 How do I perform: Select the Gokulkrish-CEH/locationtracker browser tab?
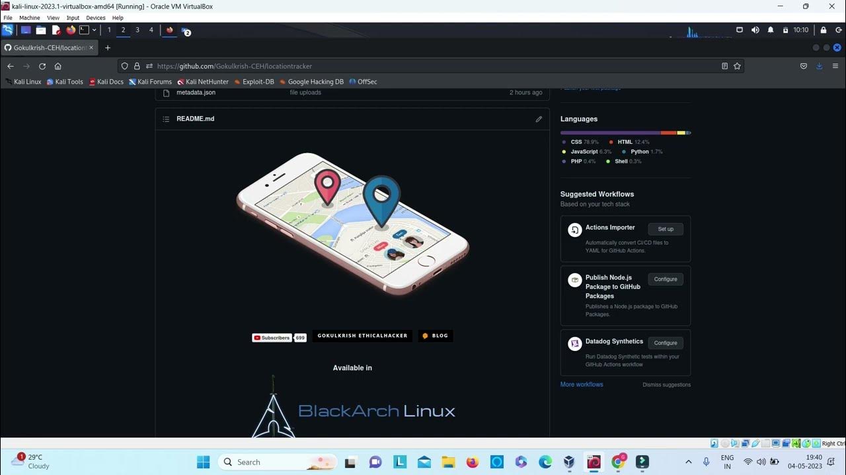click(50, 47)
